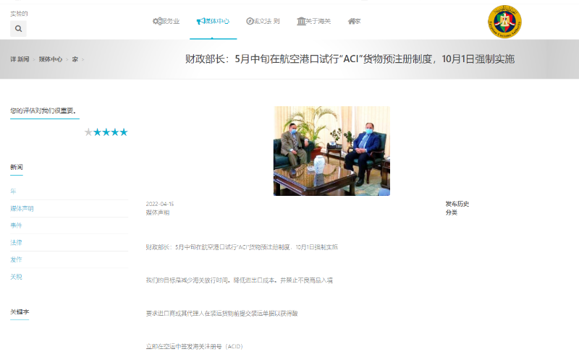579x357 pixels.
Task: Click the article photo of two men
Action: click(331, 151)
